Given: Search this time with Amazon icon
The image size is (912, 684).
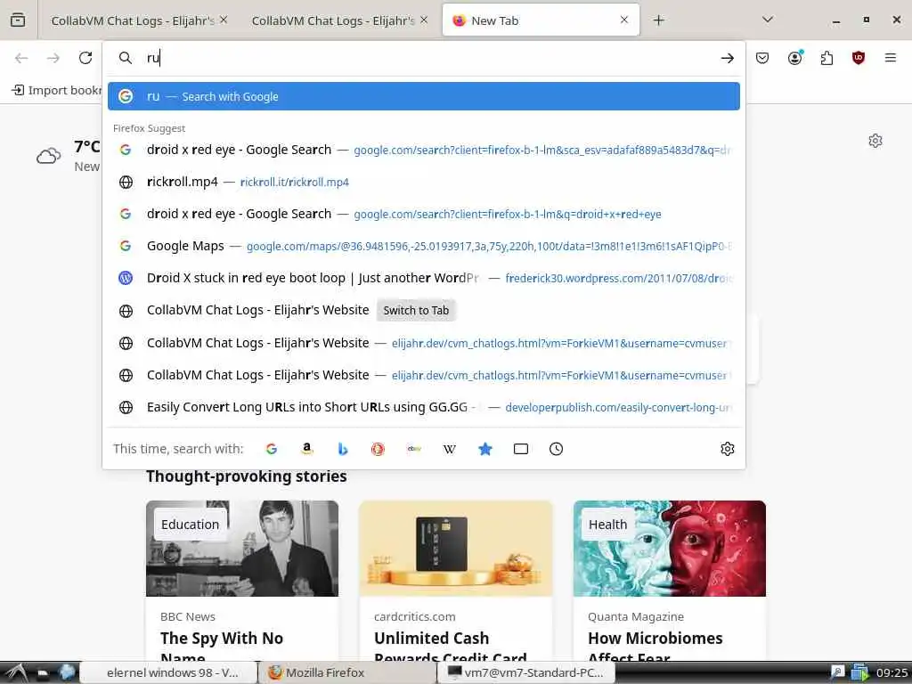Looking at the screenshot, I should point(307,449).
